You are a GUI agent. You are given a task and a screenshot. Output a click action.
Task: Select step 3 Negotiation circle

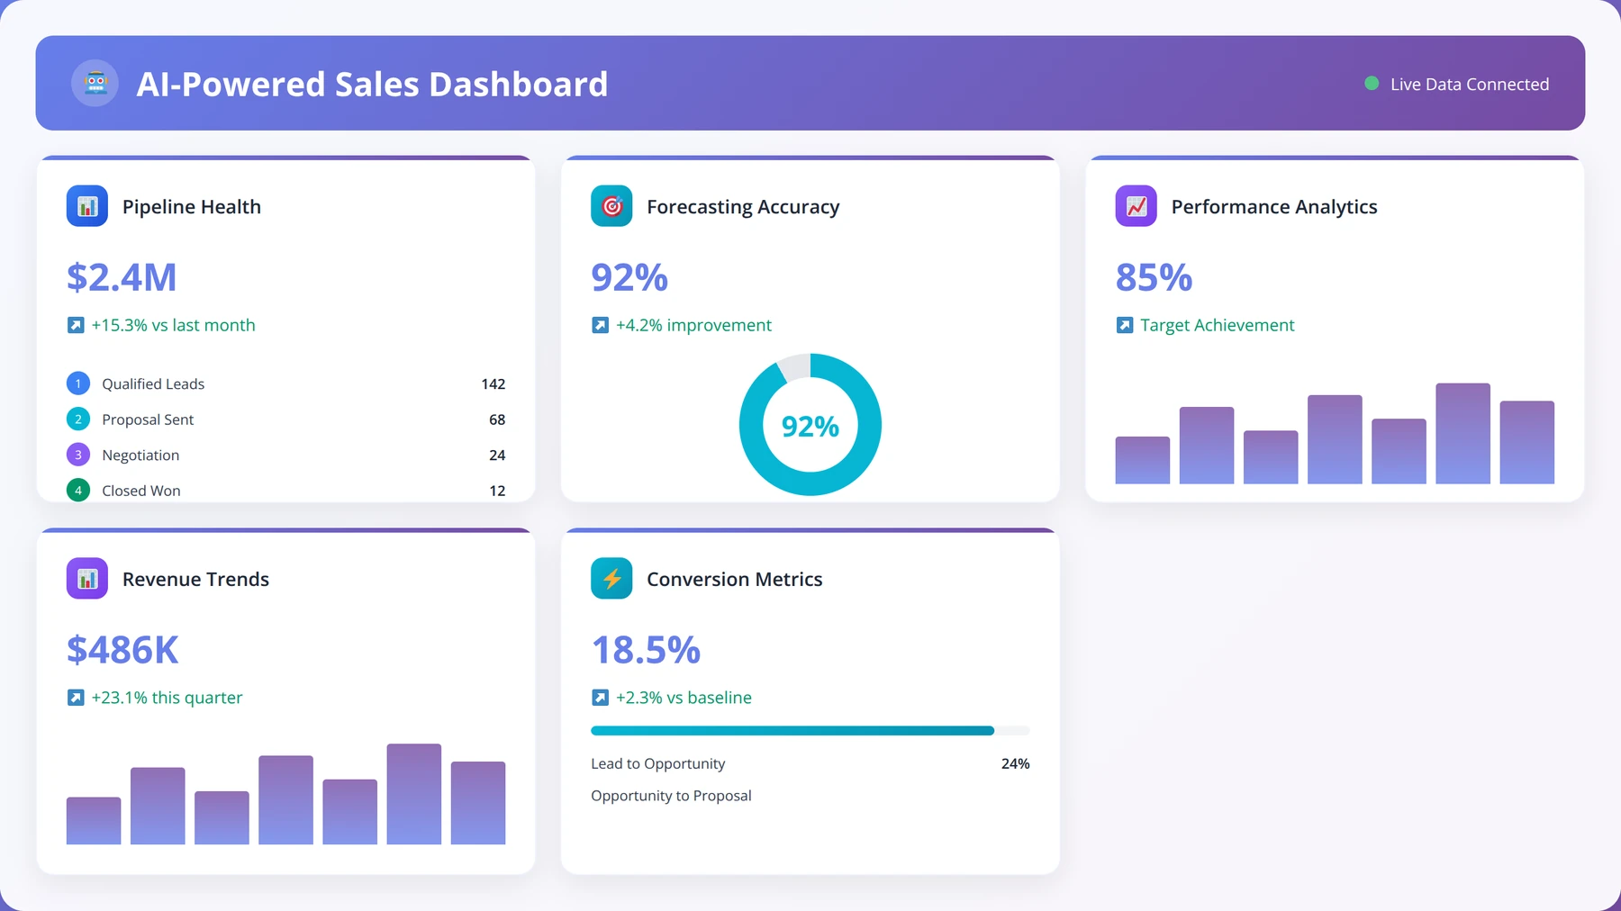tap(78, 455)
